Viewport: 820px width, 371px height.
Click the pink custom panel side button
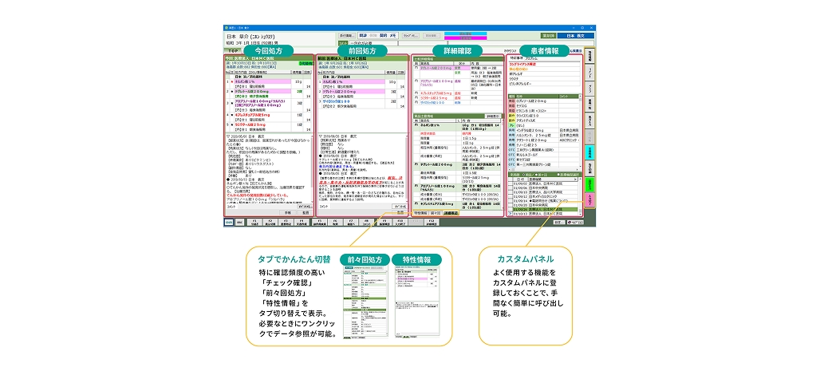[x=590, y=196]
